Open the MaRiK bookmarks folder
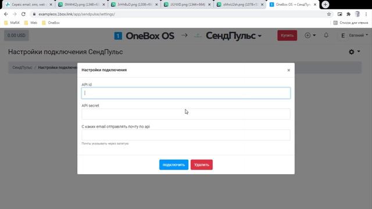 point(12,23)
